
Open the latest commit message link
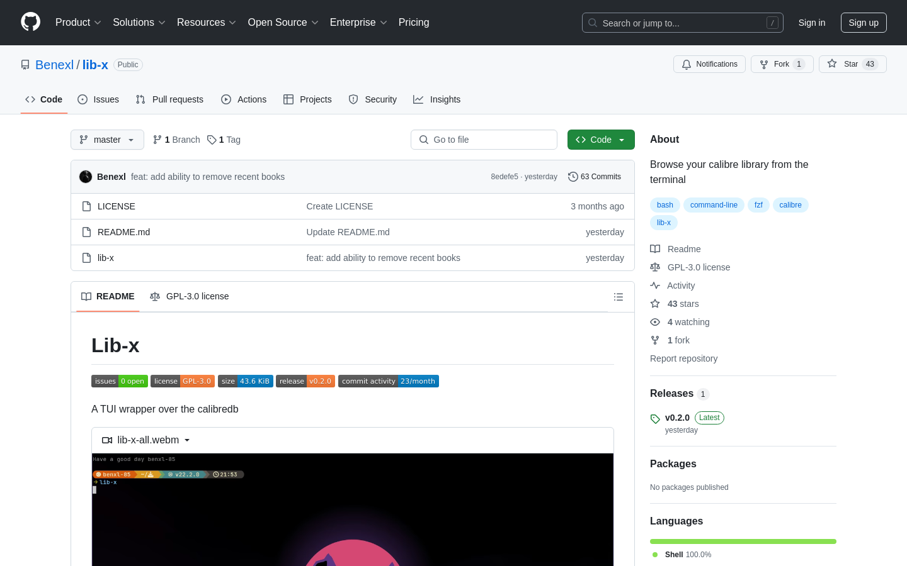click(x=208, y=177)
